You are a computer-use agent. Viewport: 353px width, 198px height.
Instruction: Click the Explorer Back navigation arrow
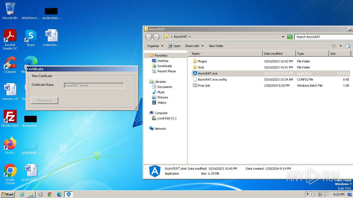(148, 37)
